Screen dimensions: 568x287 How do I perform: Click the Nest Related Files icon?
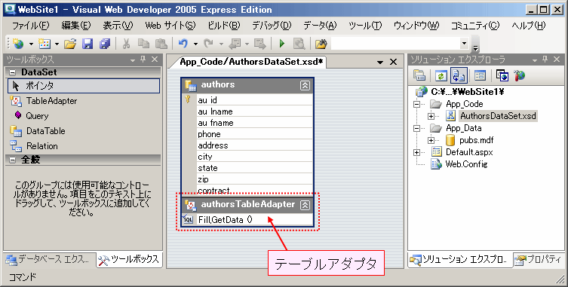pyautogui.click(x=459, y=75)
